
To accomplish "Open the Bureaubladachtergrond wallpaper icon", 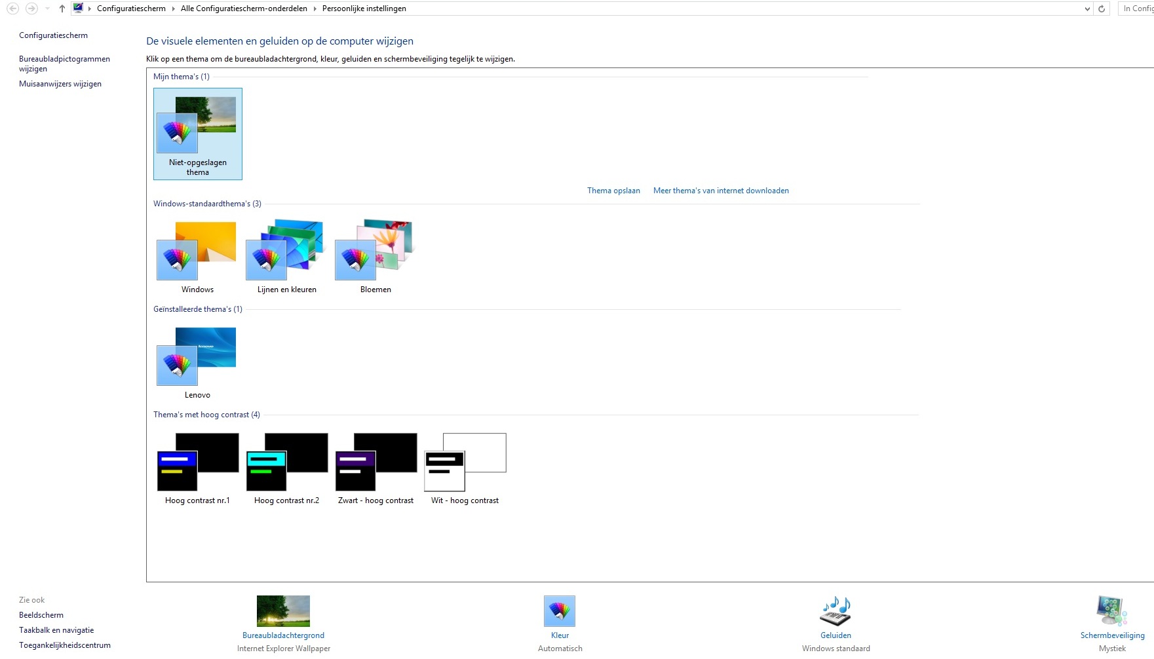I will (x=283, y=611).
